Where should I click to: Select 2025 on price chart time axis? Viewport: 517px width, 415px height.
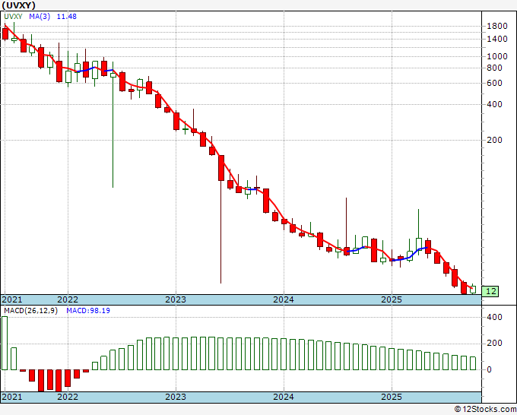pyautogui.click(x=392, y=299)
